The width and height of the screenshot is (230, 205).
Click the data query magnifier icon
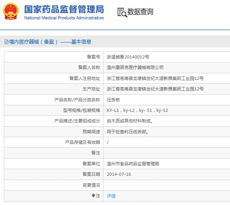click(x=122, y=12)
